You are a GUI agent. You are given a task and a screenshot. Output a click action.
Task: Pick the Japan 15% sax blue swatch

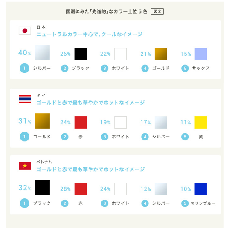click(201, 54)
